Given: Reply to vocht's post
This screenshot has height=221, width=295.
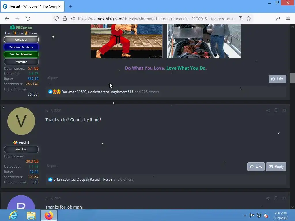Looking at the screenshot, I should click(276, 167).
